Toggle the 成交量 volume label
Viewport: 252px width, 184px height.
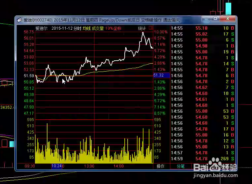tap(98, 28)
